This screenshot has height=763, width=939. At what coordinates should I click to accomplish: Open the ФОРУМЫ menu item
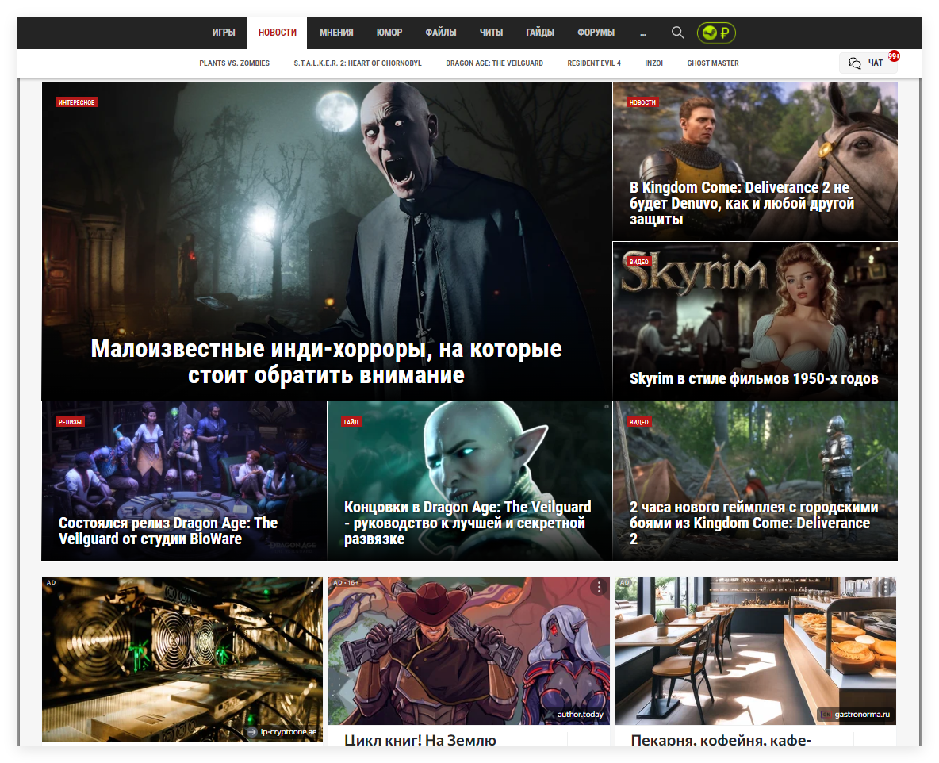[596, 33]
